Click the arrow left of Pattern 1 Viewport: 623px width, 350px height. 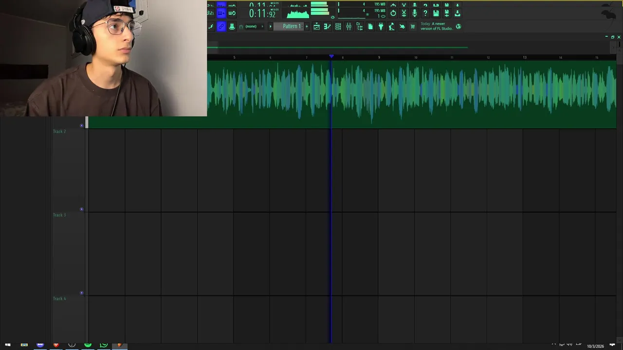tap(271, 26)
